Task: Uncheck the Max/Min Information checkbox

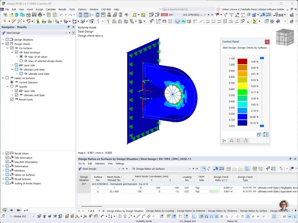Action: click(x=7, y=162)
